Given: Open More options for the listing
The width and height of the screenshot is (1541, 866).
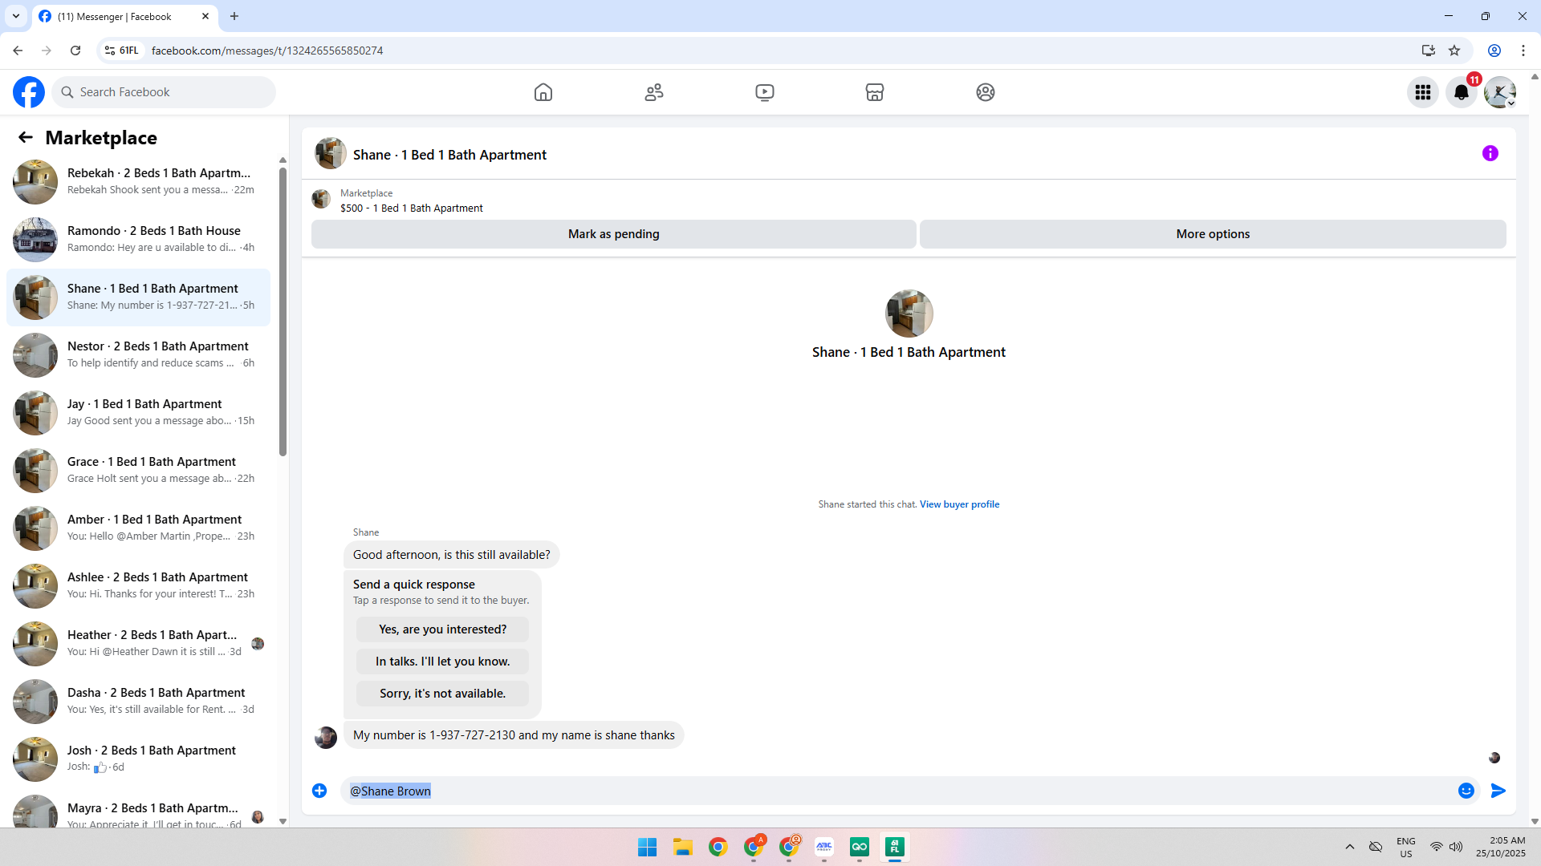Looking at the screenshot, I should (x=1213, y=234).
